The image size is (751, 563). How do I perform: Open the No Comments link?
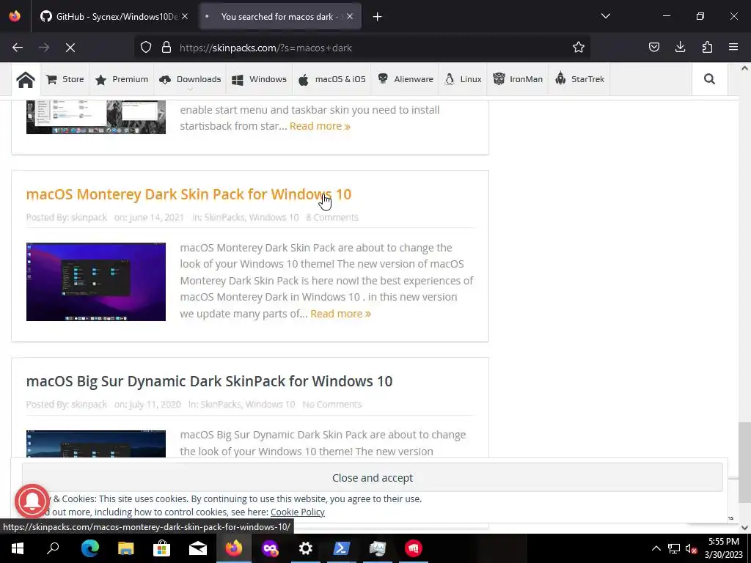tap(332, 405)
